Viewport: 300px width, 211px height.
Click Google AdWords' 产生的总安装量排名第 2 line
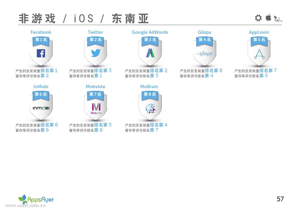click(146, 71)
